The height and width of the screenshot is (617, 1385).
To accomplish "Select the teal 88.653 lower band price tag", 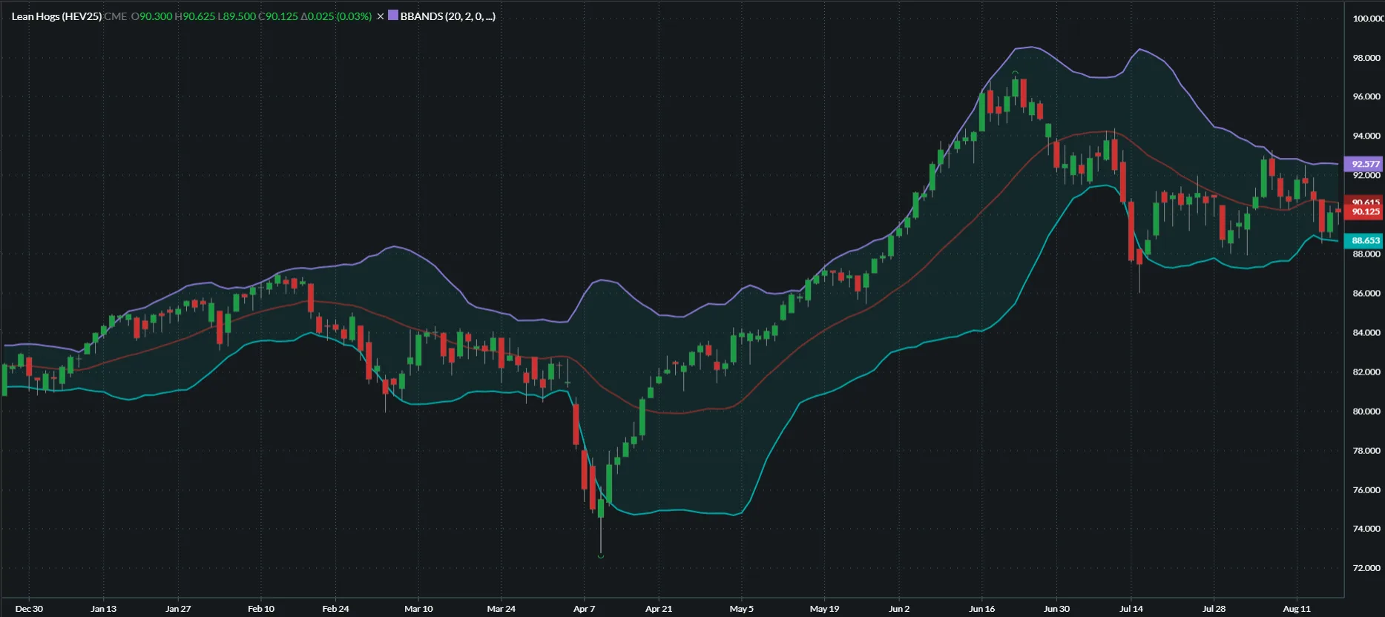I will coord(1364,240).
